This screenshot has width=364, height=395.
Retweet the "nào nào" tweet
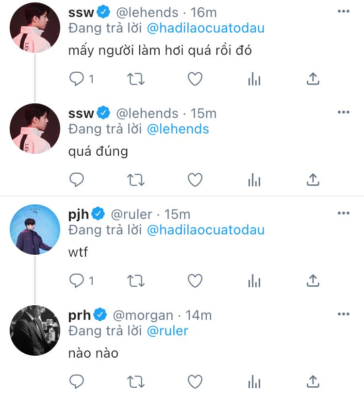coord(135,381)
